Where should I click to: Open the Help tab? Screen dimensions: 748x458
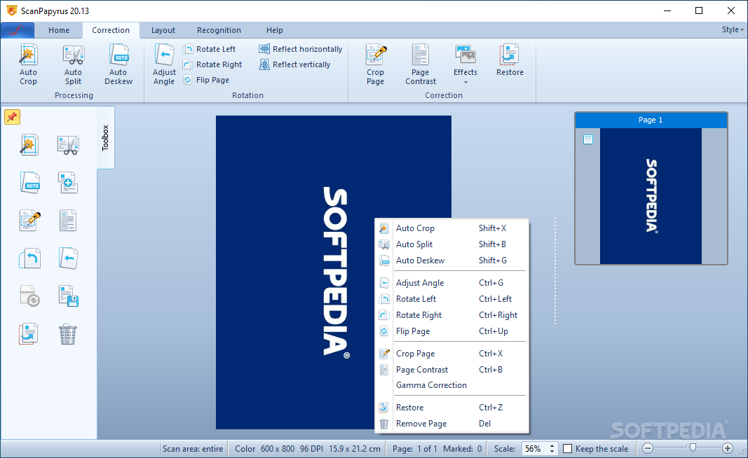click(x=274, y=30)
